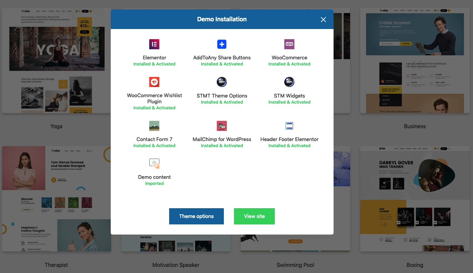
Task: Click the Demo content import icon
Action: point(154,164)
